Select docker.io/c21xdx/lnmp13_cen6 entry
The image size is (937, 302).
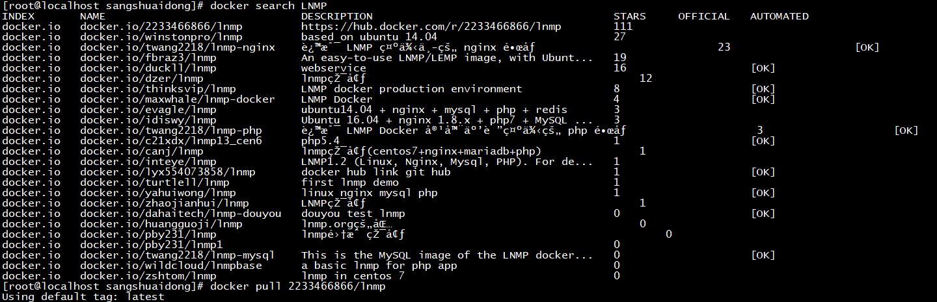coord(170,141)
